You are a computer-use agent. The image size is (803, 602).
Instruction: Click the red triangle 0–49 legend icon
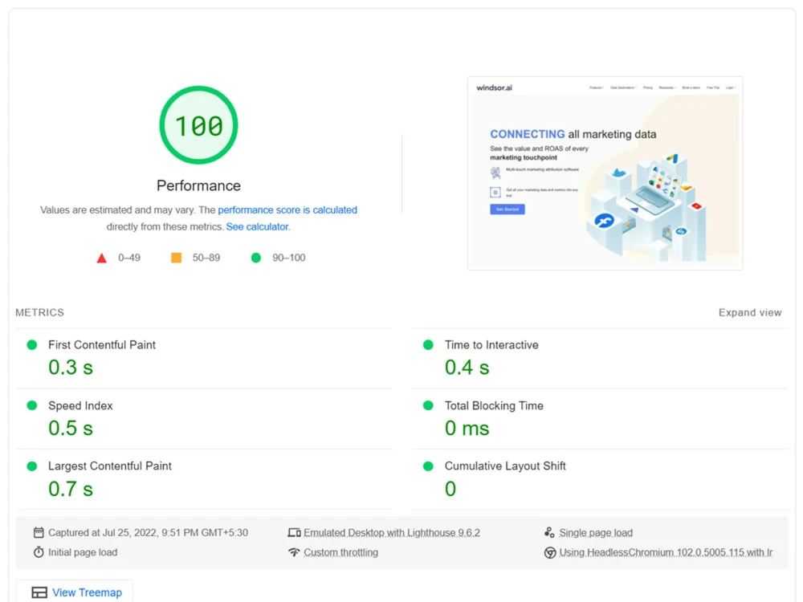[102, 258]
